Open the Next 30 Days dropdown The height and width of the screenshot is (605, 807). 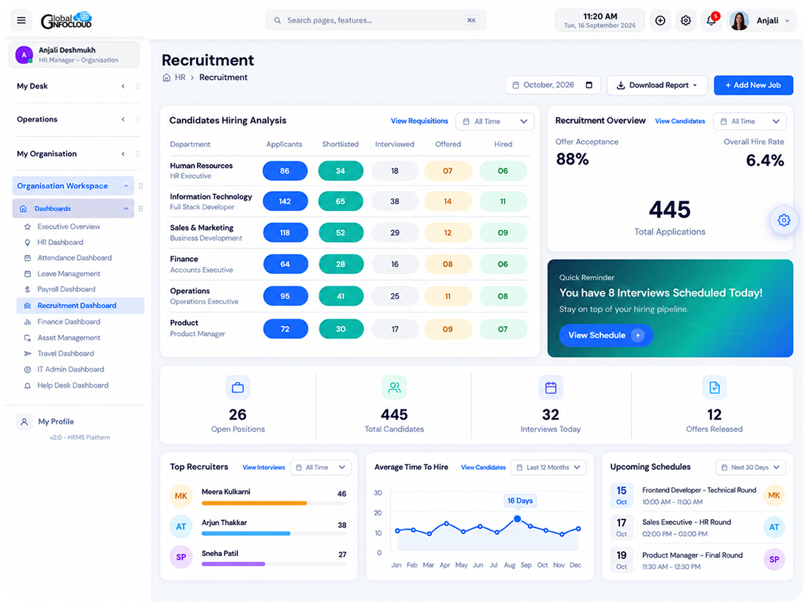click(750, 467)
